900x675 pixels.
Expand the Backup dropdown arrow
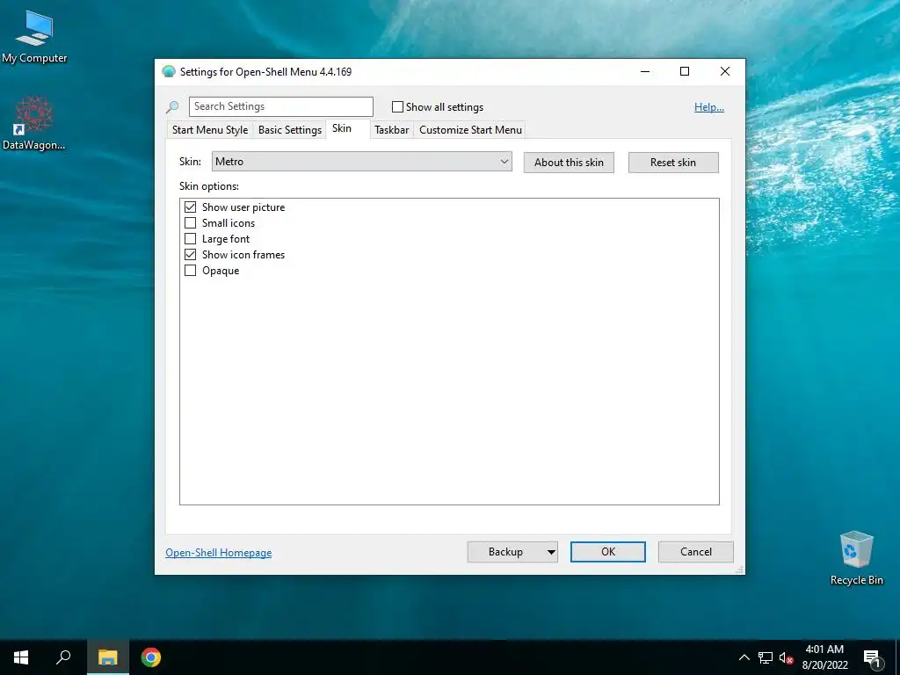click(551, 552)
